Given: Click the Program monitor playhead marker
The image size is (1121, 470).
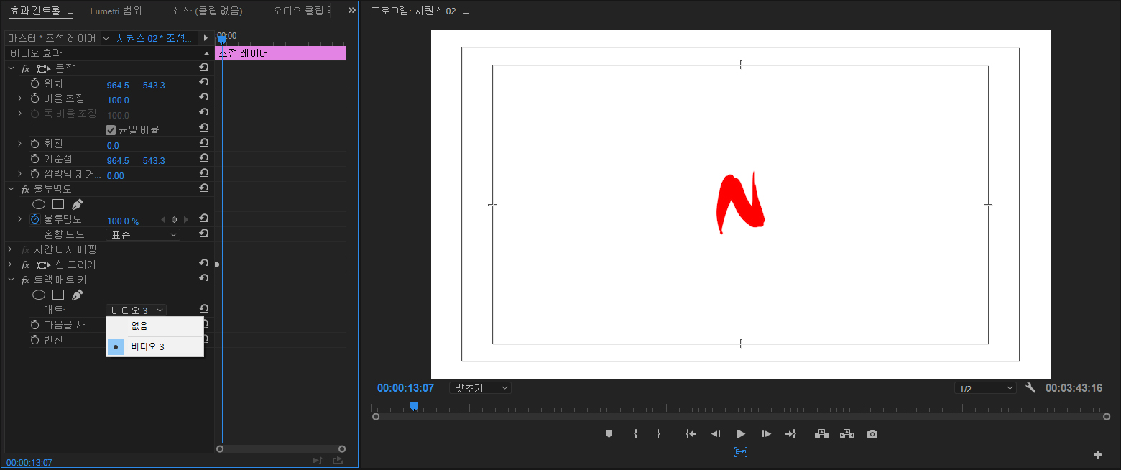Looking at the screenshot, I should pos(414,406).
